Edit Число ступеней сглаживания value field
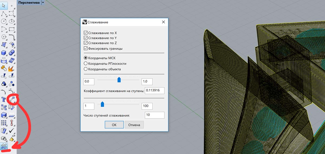325x154 pixels. (155, 115)
